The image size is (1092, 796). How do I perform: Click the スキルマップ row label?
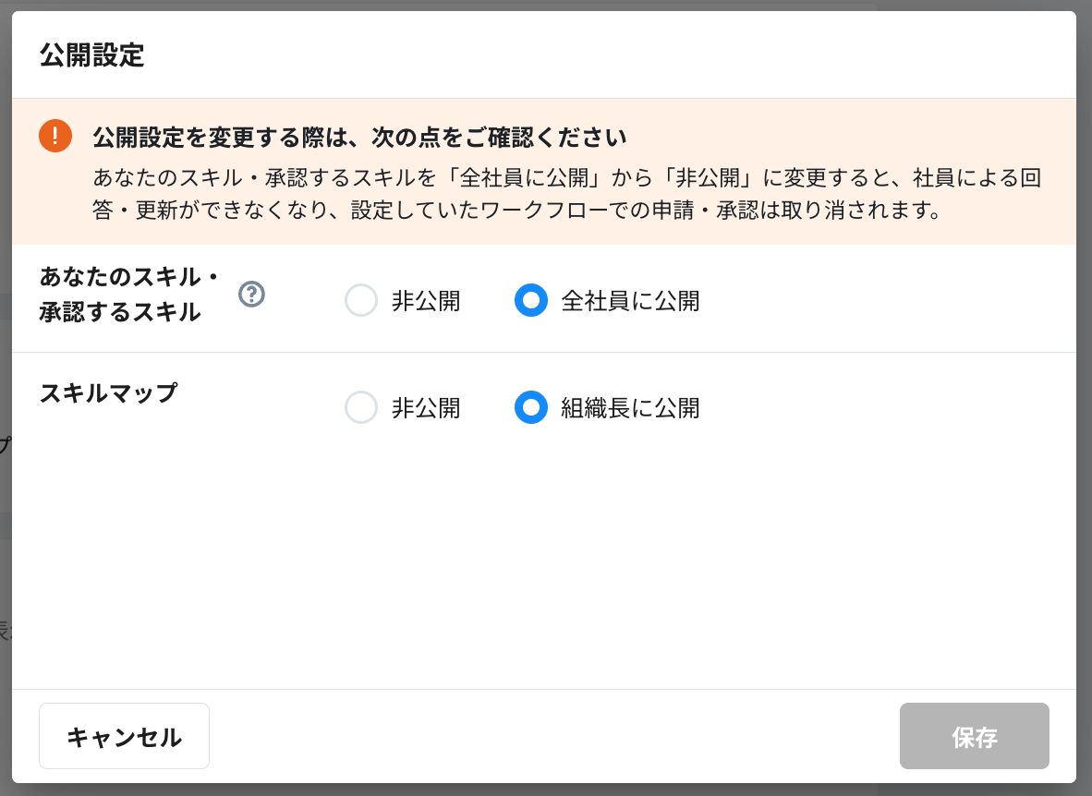(x=108, y=393)
